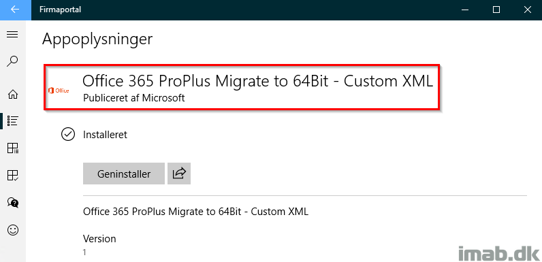This screenshot has width=542, height=262.
Task: Click the Appoplysninger page heading
Action: point(97,39)
